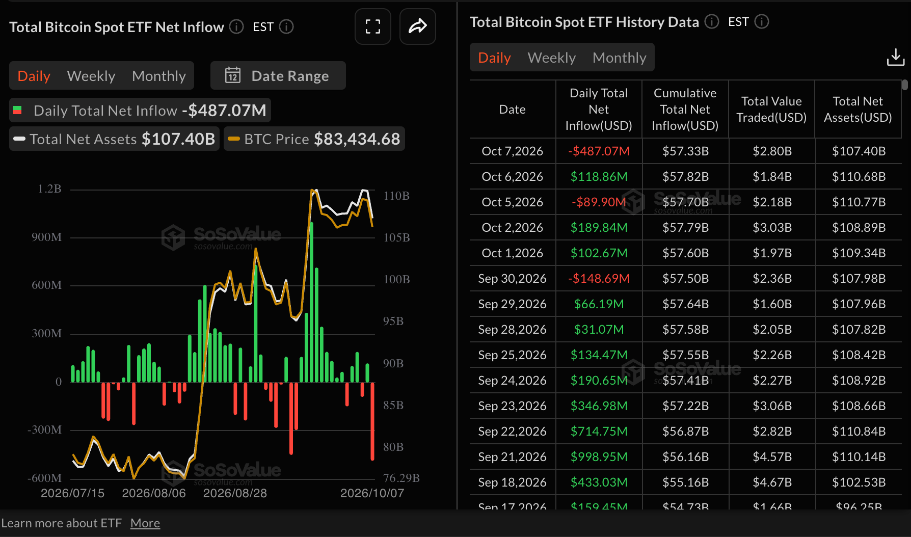This screenshot has width=911, height=537.
Task: Click the share arrow icon
Action: coord(417,26)
